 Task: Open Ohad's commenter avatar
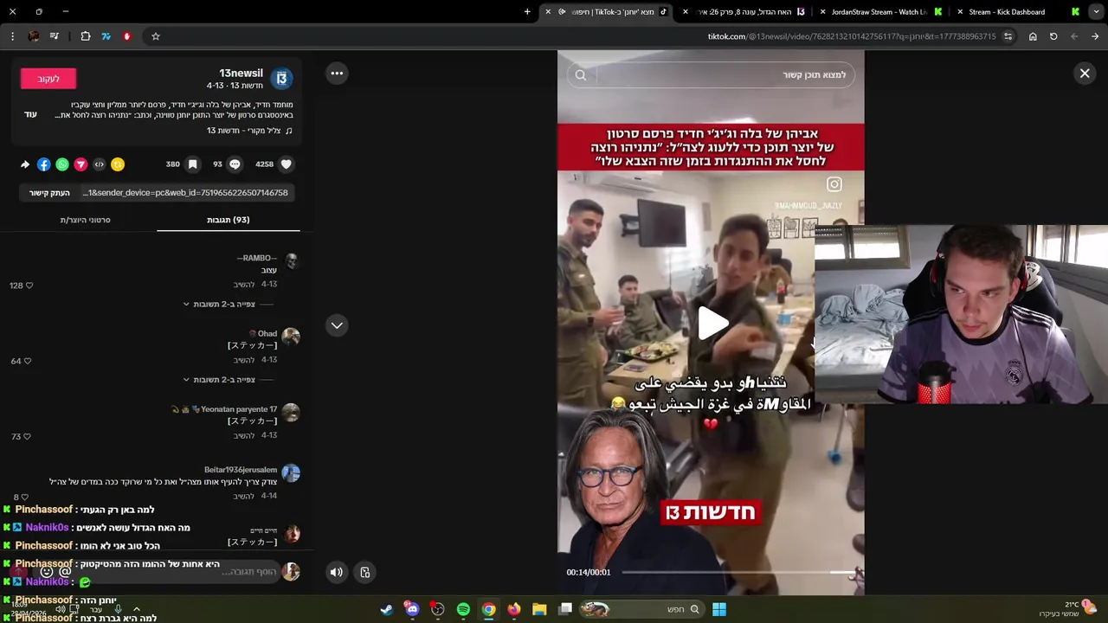click(291, 337)
